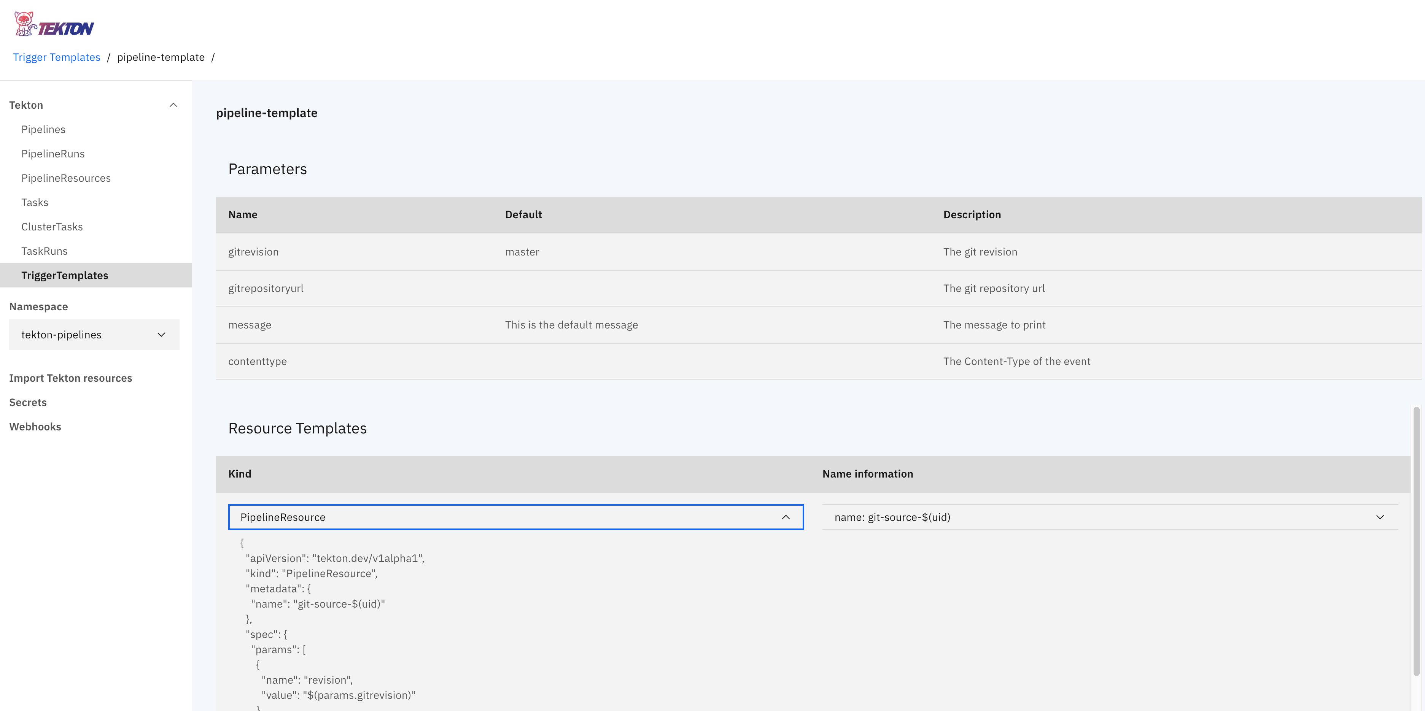This screenshot has width=1425, height=711.
Task: Click 'This is the default message' cell
Action: point(571,325)
